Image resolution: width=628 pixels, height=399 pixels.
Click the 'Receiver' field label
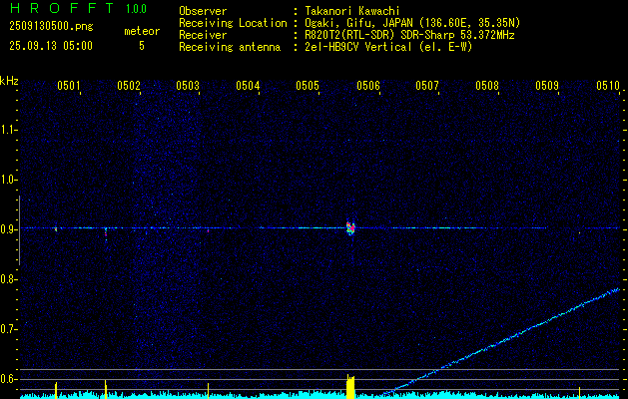click(x=203, y=35)
